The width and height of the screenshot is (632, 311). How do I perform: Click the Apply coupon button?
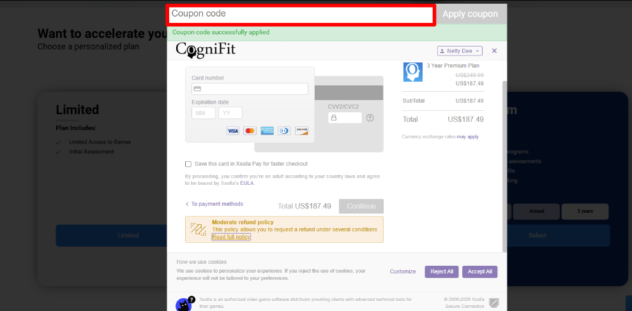pos(470,14)
